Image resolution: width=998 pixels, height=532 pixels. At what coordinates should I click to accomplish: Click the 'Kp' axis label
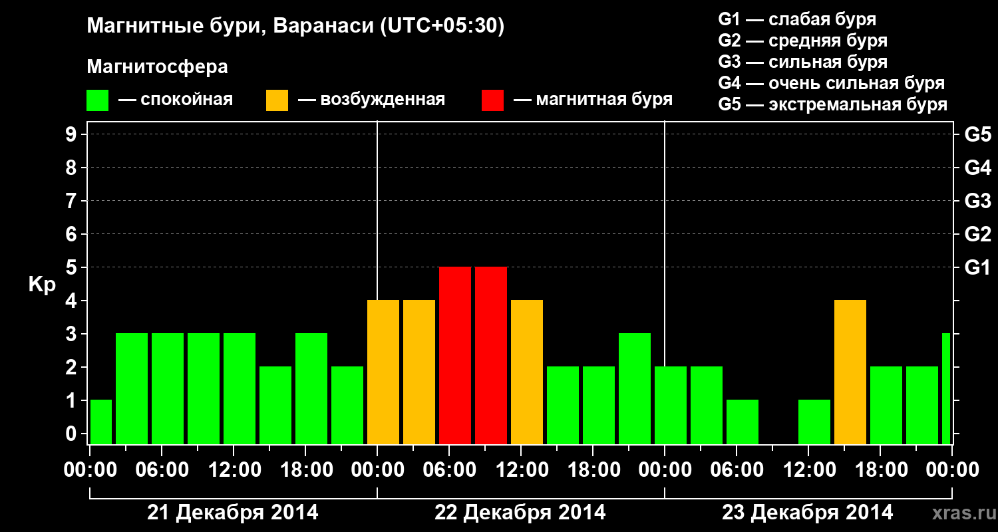point(43,285)
